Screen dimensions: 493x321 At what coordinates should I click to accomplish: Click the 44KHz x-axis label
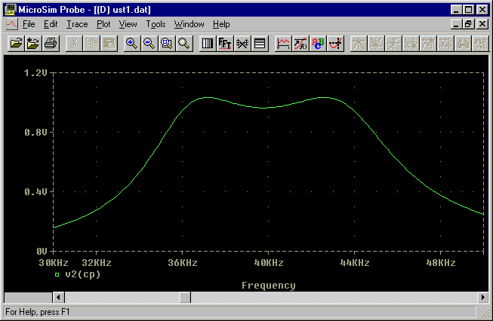point(355,263)
